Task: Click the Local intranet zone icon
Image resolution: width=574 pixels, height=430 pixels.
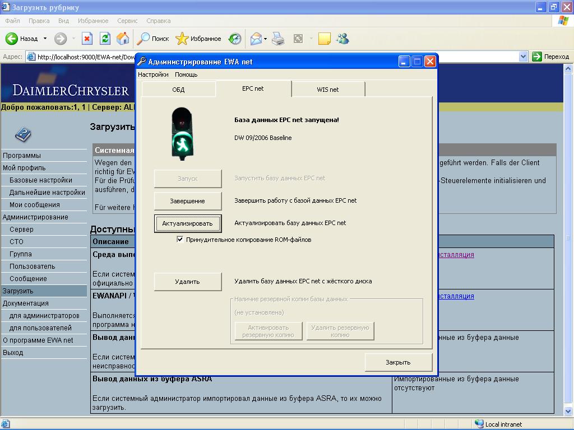Action: (479, 424)
